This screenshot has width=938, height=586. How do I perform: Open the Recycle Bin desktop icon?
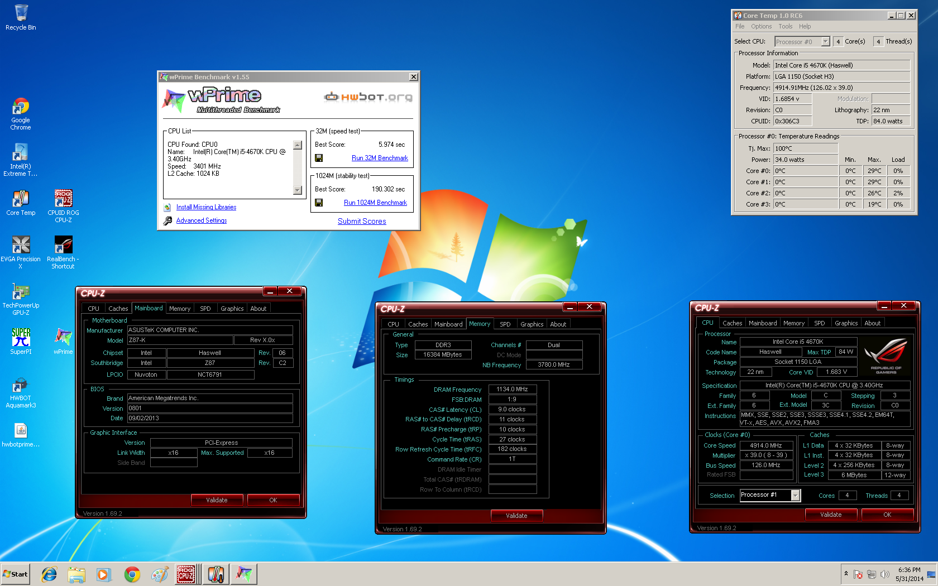pyautogui.click(x=21, y=17)
